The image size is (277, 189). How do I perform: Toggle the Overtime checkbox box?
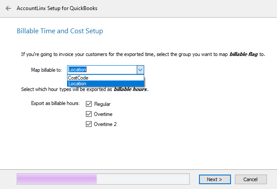click(x=89, y=114)
